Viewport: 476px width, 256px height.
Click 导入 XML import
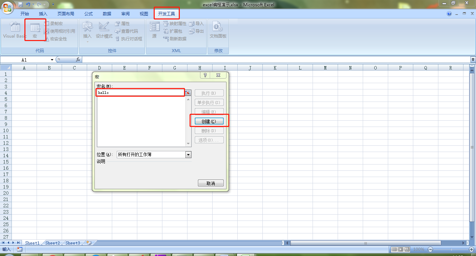coord(197,24)
